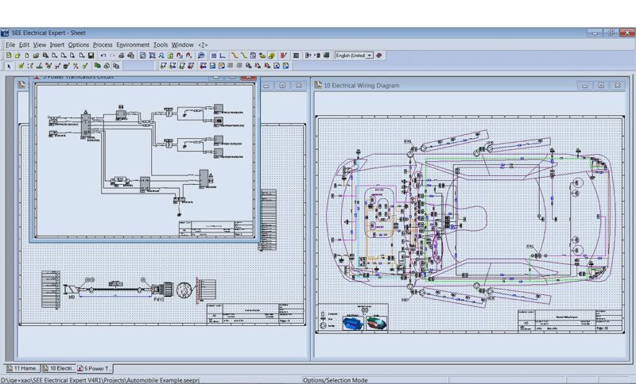Viewport: 636px width, 384px height.
Task: Select the pointer arrow selection tool
Action: coord(9,66)
